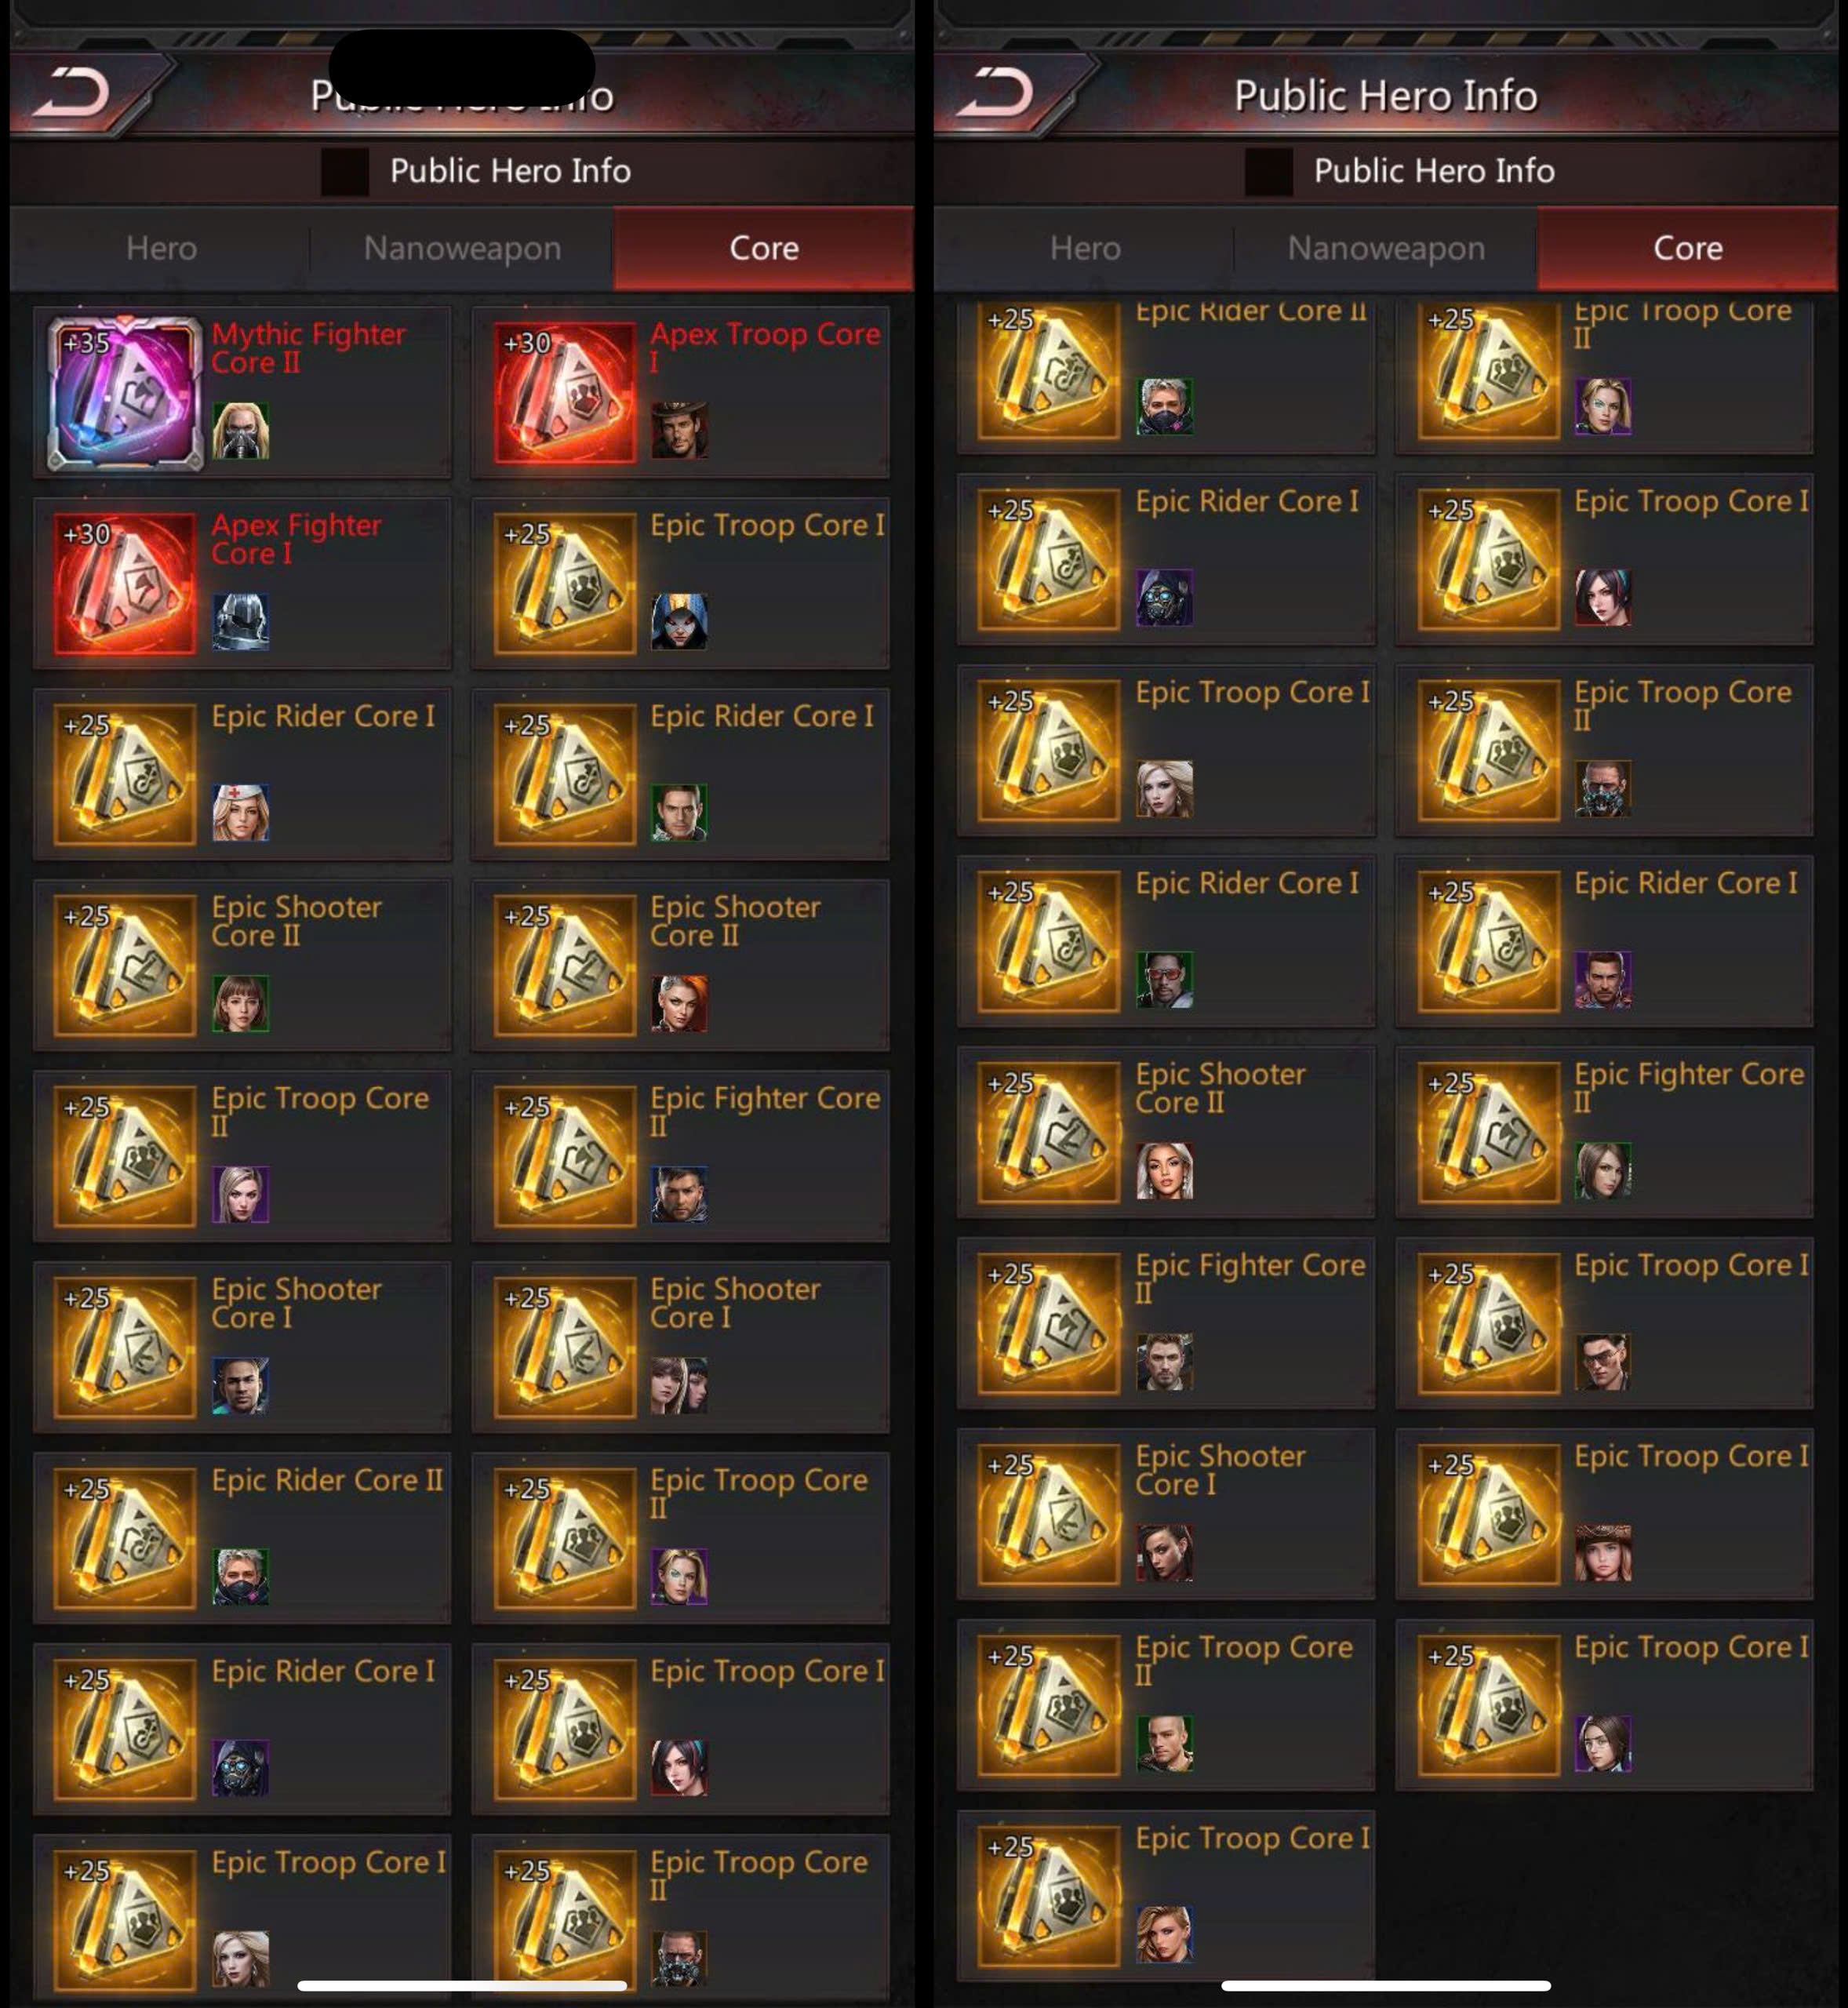This screenshot has height=2008, width=1848.
Task: Tap the gas-mask hero portrait under Mythic Fighter Core
Action: pyautogui.click(x=241, y=431)
